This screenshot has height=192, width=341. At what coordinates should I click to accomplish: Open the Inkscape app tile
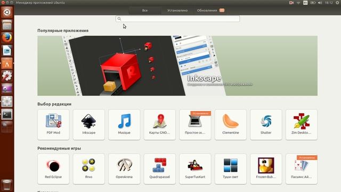[x=89, y=124]
